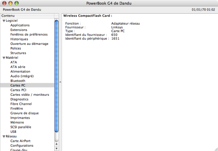Select Audio (intégré) entry
Screen dimensions: 218x151
22,76
